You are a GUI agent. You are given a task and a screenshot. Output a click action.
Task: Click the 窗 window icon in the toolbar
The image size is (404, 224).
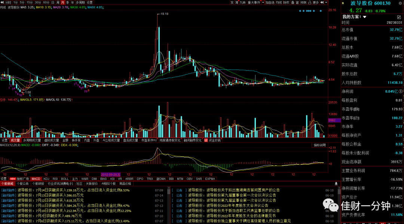[x=297, y=2]
